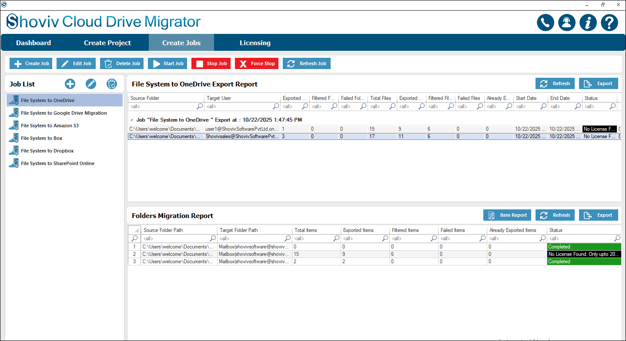Select File Sytem to Amazon S3 job

(x=64, y=126)
